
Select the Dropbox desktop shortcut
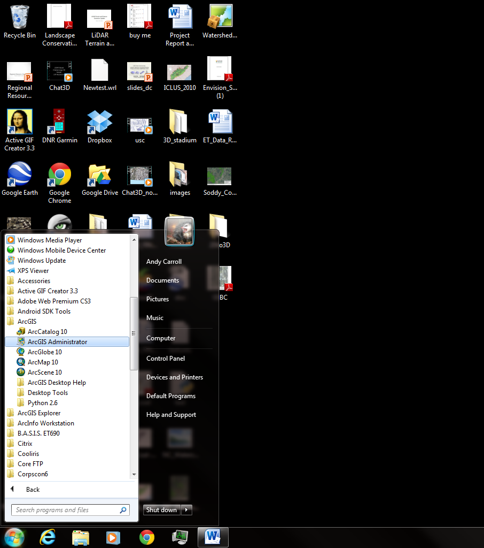[100, 126]
